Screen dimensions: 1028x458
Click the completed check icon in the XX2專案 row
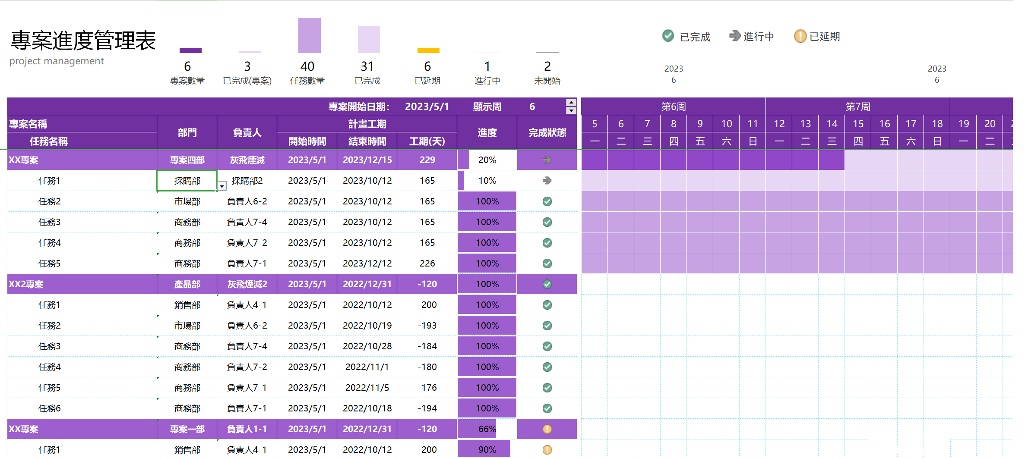[547, 284]
